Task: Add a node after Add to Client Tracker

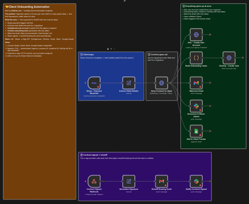Action: point(210,131)
